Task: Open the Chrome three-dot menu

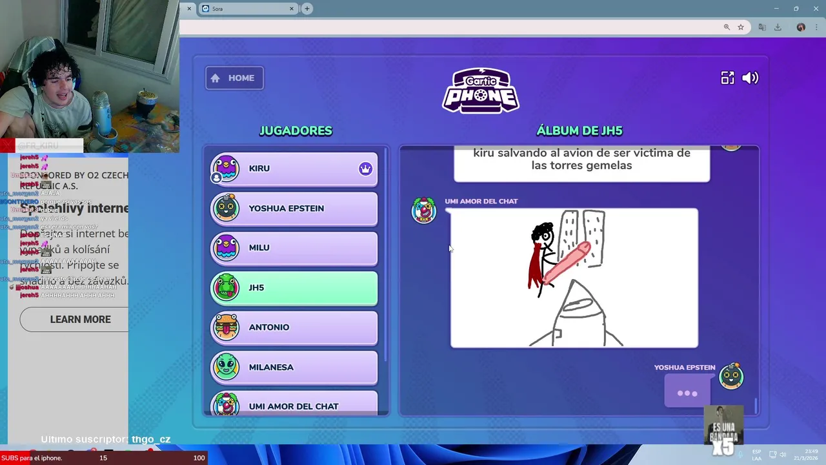Action: tap(818, 27)
